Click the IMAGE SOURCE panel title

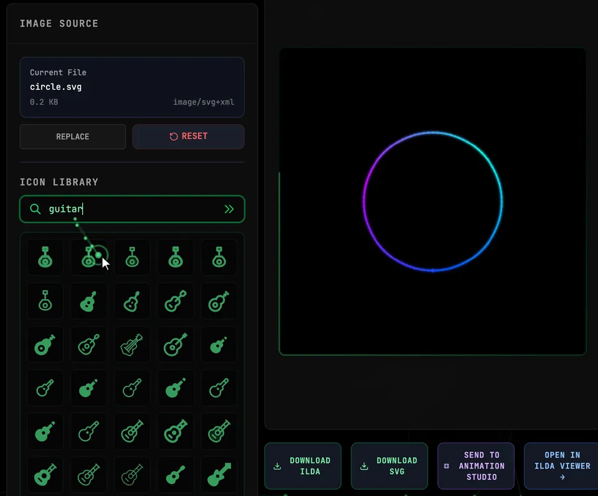[59, 24]
